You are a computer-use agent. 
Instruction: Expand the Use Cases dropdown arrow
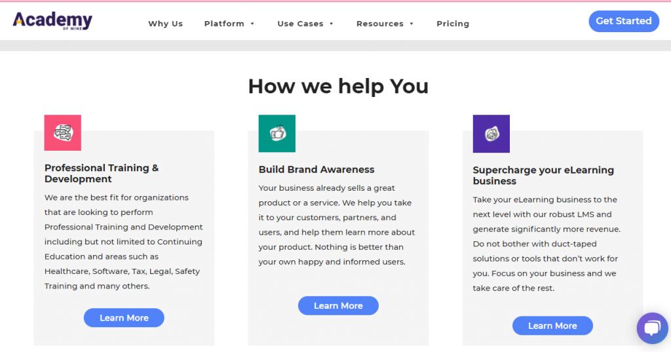pyautogui.click(x=331, y=24)
